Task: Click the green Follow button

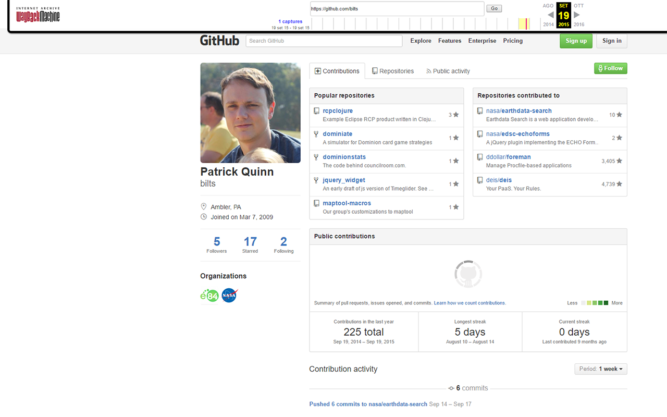Action: pyautogui.click(x=610, y=68)
